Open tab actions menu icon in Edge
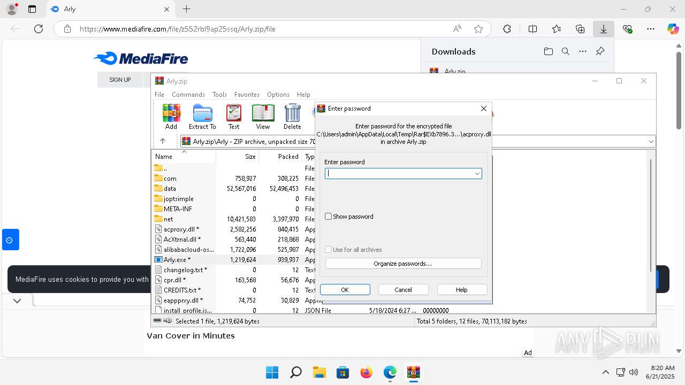Viewport: 685px width, 385px height. click(32, 9)
